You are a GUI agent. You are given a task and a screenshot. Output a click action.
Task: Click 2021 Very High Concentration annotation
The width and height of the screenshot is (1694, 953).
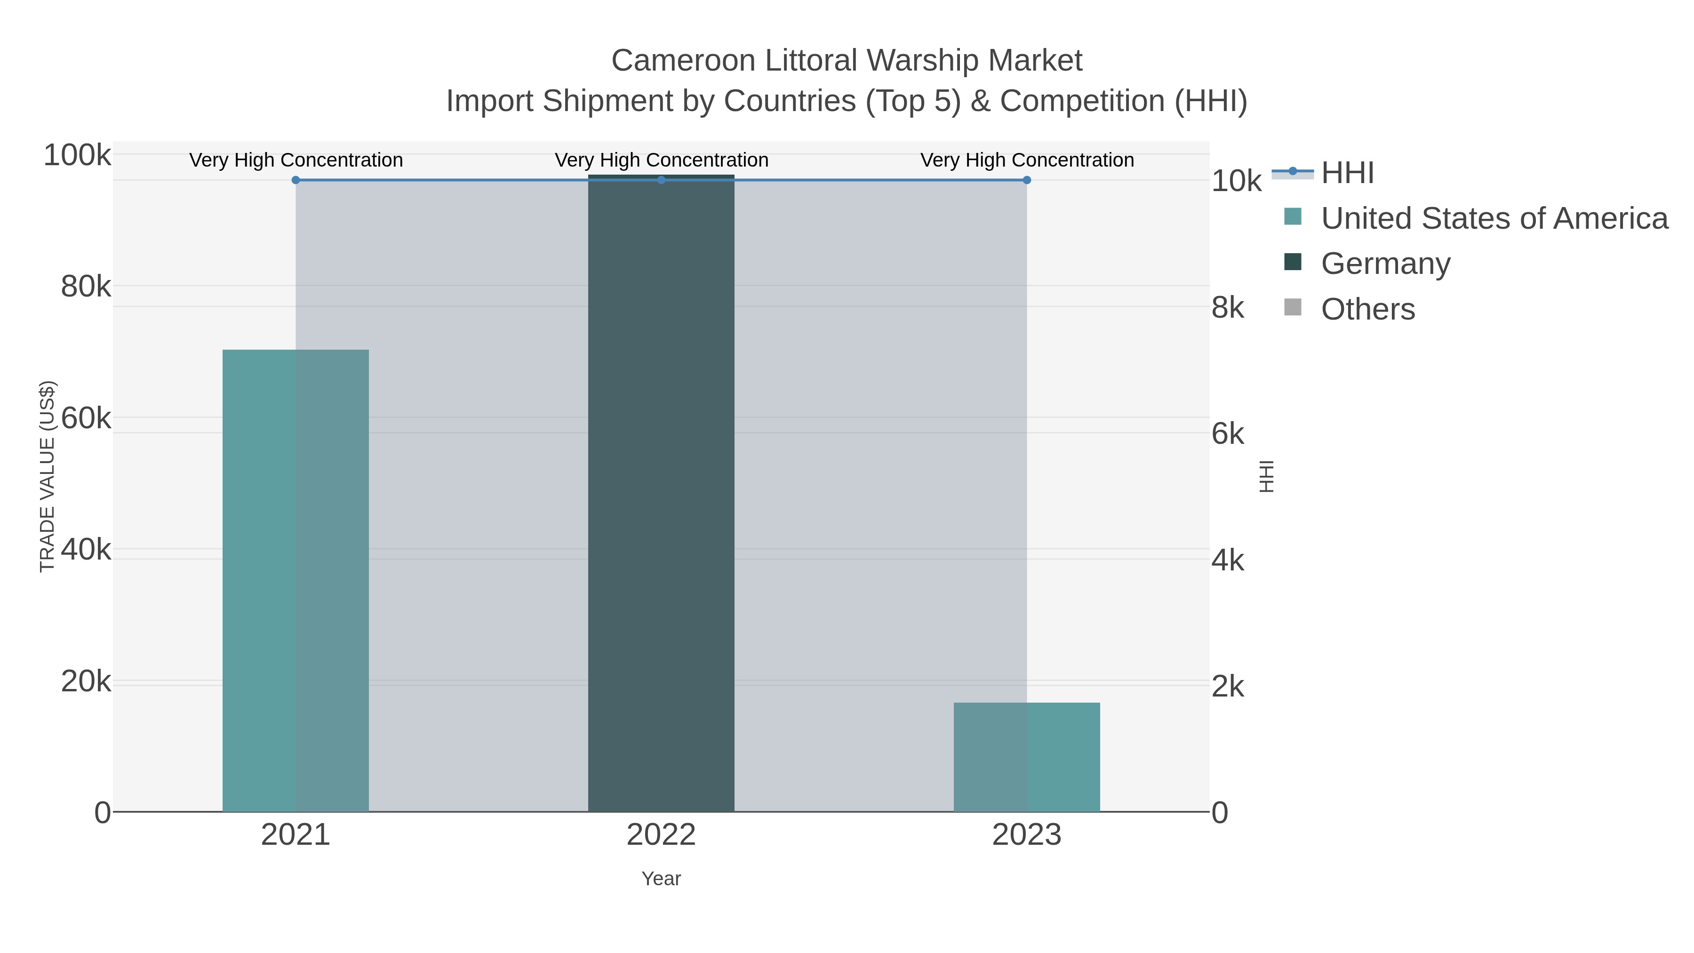pyautogui.click(x=296, y=160)
